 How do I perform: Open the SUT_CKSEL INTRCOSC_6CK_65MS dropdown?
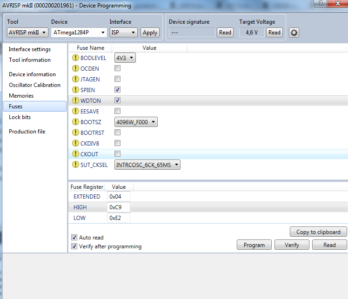[x=147, y=165]
